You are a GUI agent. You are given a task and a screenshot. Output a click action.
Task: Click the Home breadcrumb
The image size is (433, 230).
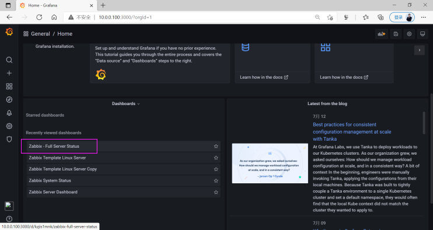[65, 34]
